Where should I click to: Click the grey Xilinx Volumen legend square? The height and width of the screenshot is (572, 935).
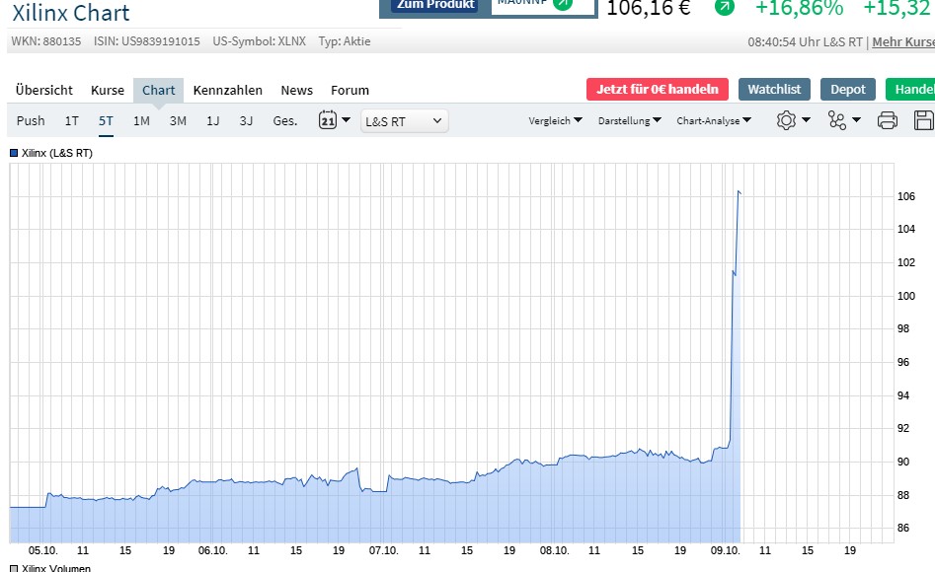(14, 568)
